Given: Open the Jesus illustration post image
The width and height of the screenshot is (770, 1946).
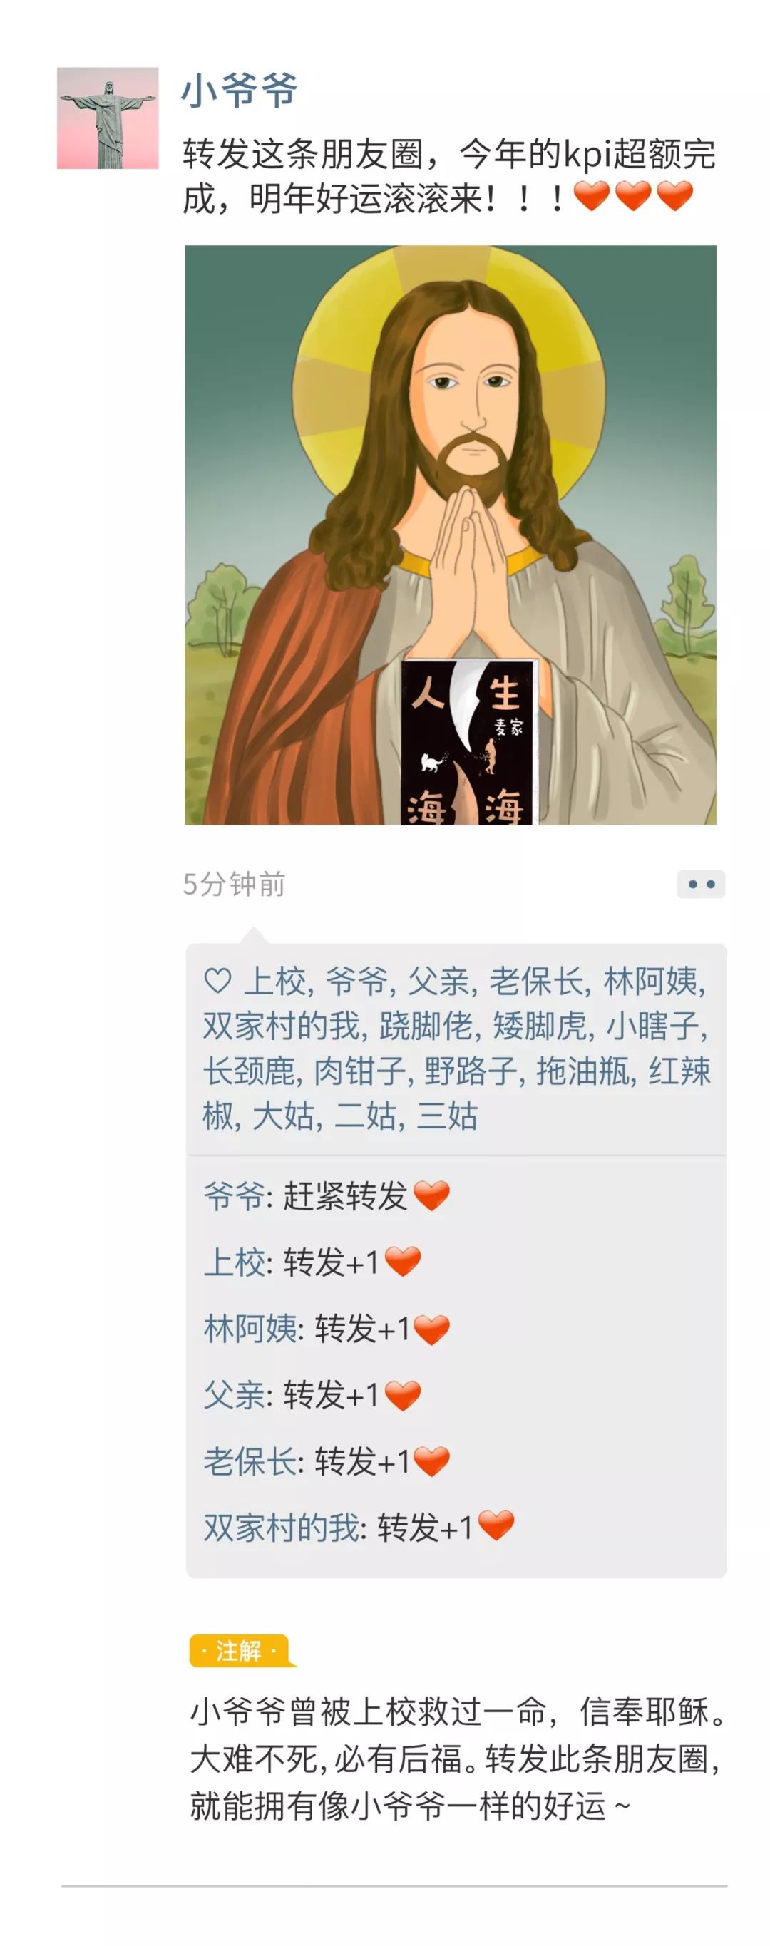Looking at the screenshot, I should 451,534.
